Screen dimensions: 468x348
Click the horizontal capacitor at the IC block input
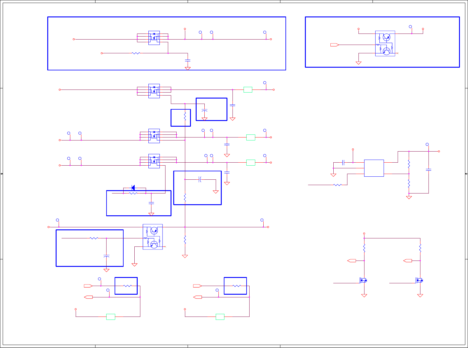[x=343, y=163]
